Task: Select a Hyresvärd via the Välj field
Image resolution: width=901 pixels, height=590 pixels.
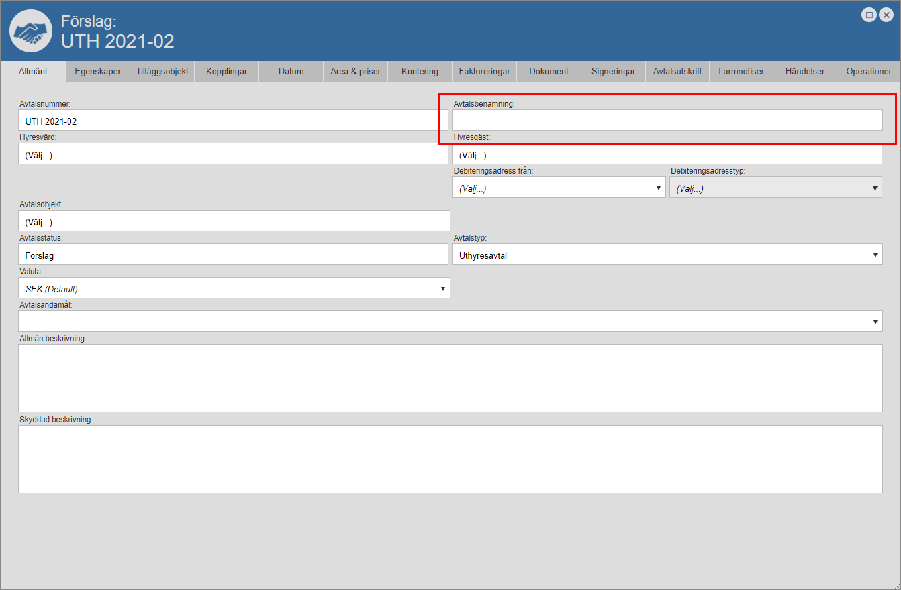Action: [x=232, y=154]
